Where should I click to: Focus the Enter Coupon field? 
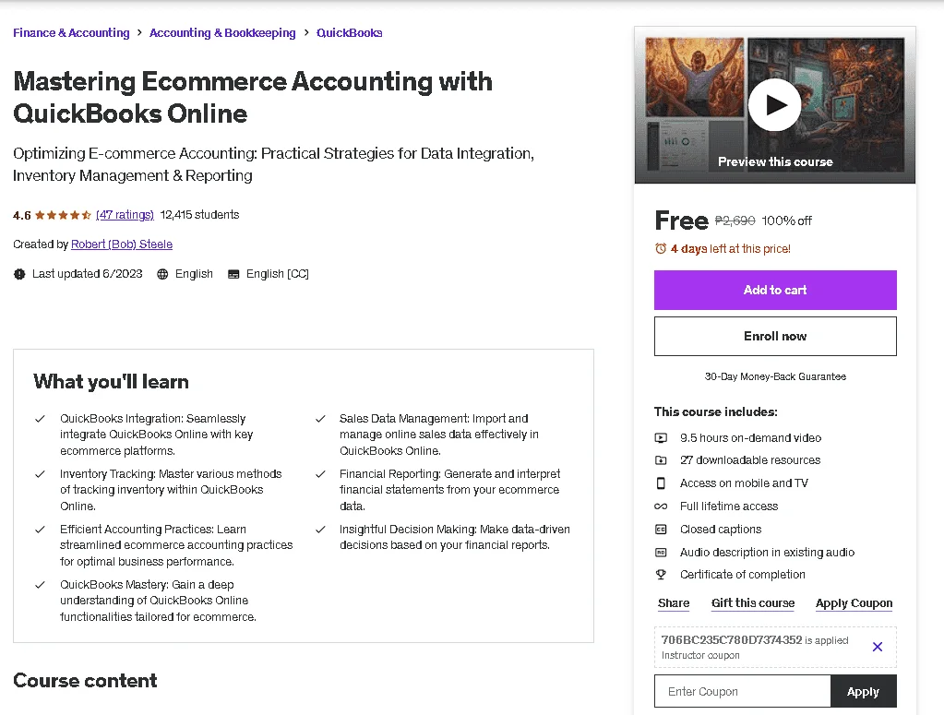click(x=742, y=692)
